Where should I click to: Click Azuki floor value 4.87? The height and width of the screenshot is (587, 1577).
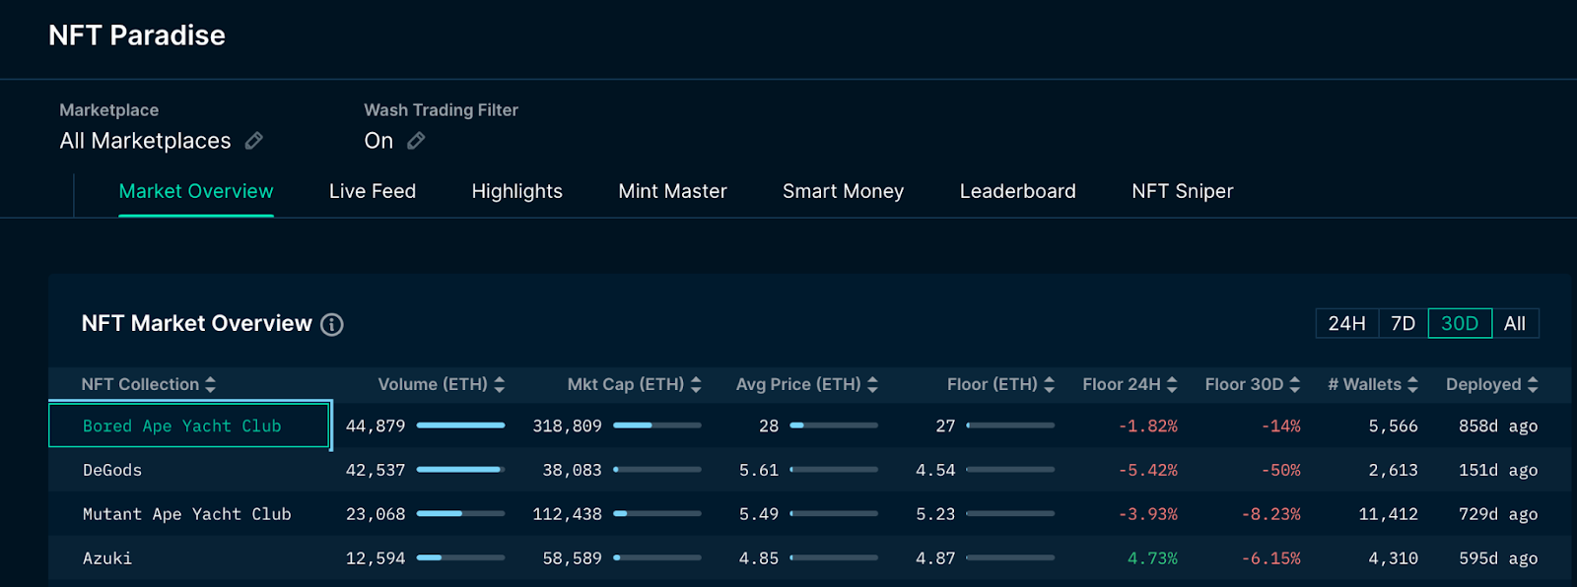click(x=935, y=558)
